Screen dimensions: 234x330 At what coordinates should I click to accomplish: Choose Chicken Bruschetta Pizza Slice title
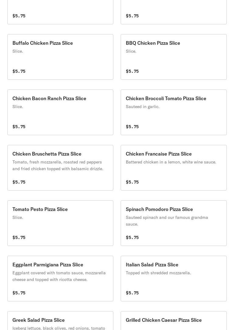(x=47, y=154)
